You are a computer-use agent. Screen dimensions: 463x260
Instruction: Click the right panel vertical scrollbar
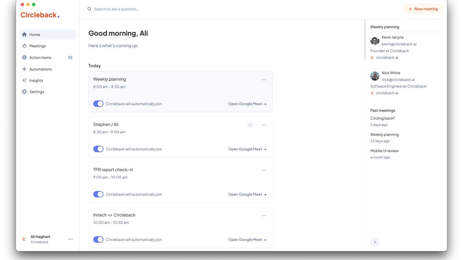point(365,40)
